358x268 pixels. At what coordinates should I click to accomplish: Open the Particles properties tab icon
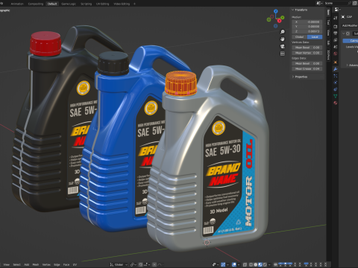[336, 76]
